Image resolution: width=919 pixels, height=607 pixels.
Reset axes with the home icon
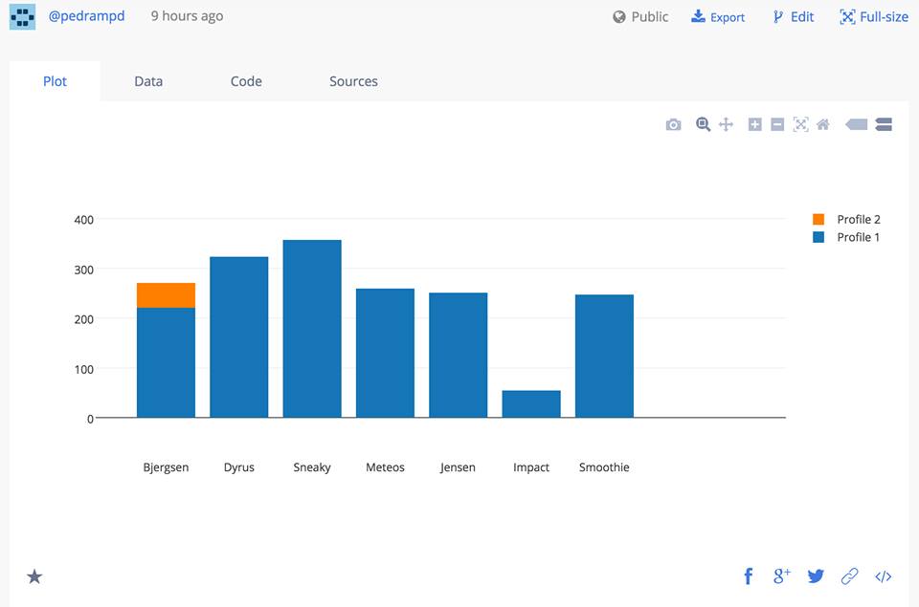823,124
